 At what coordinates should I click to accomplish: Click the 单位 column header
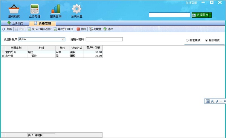[63, 48]
